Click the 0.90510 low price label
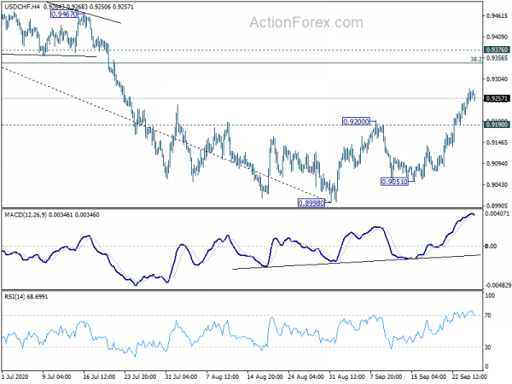 [x=394, y=182]
